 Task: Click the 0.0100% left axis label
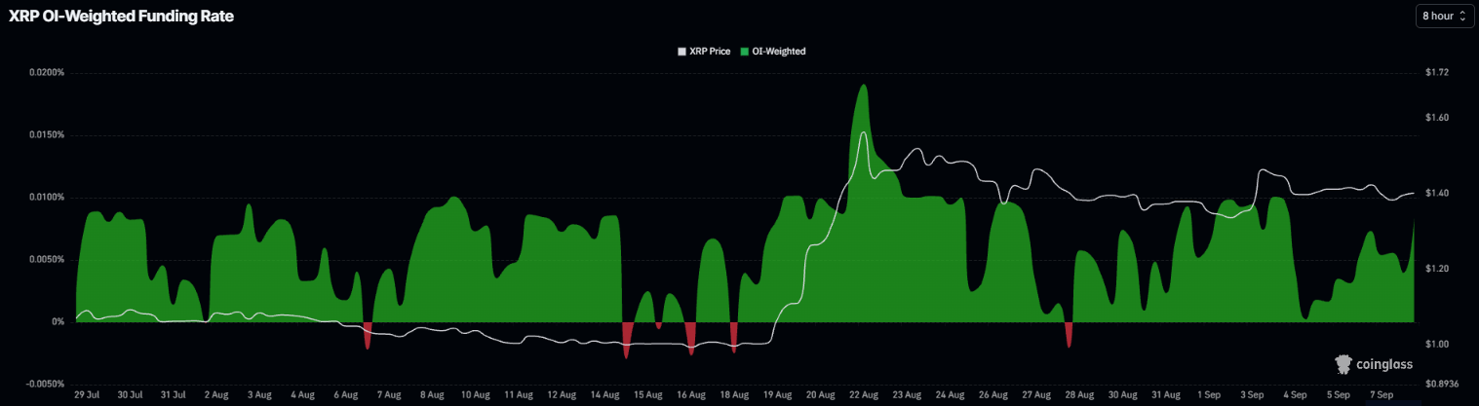coord(47,198)
